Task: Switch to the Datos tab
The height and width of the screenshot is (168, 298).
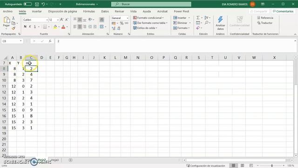Action: coord(105,11)
